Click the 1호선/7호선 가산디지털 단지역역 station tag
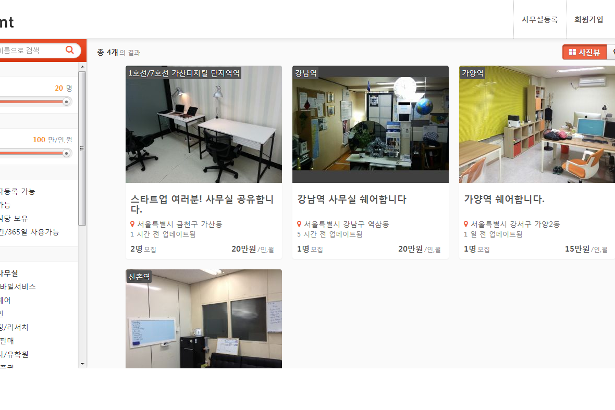Viewport: 615px width, 410px height. point(183,73)
